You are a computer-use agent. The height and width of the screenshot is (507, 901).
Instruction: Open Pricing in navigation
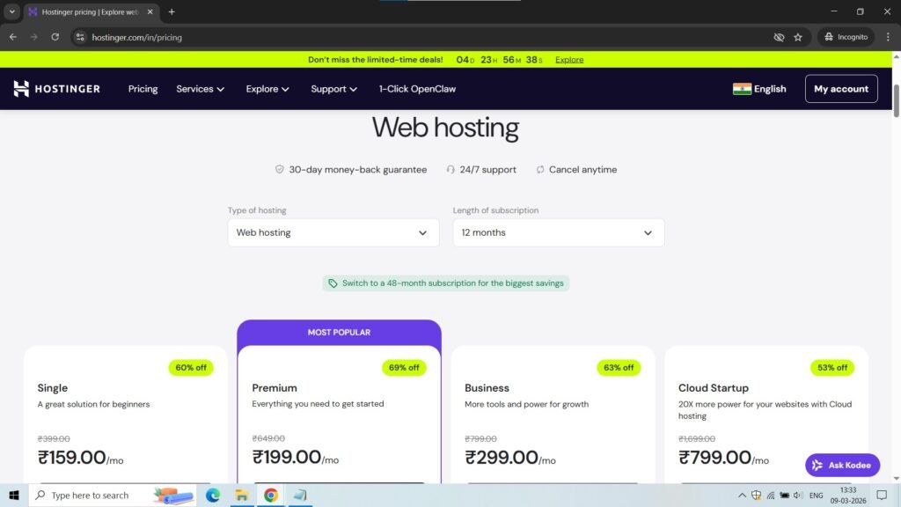pyautogui.click(x=143, y=89)
